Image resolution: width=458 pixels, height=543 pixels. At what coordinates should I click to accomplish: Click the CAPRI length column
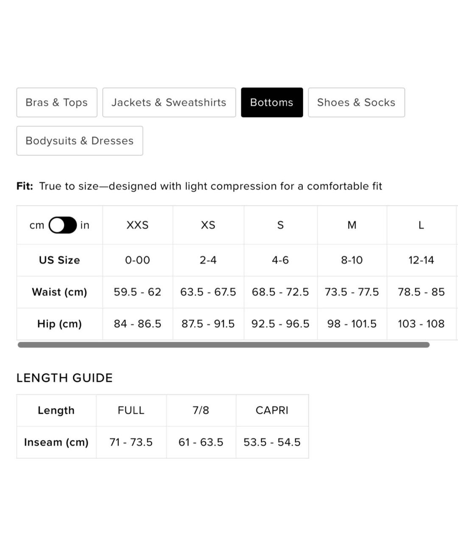[272, 410]
